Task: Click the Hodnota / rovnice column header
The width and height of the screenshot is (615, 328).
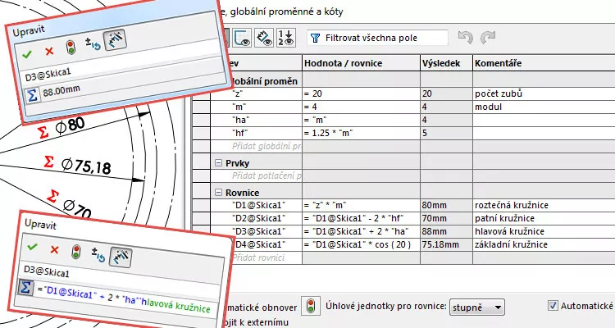Action: (361, 63)
